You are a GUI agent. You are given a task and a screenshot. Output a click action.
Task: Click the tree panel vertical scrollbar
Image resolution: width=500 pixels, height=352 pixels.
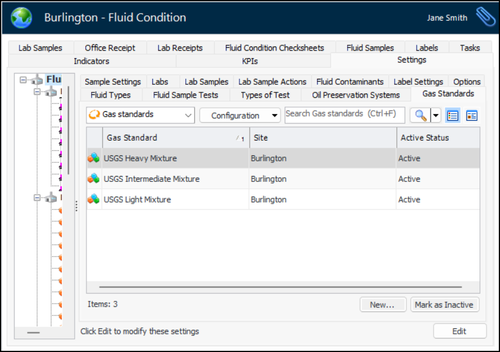tap(68, 130)
